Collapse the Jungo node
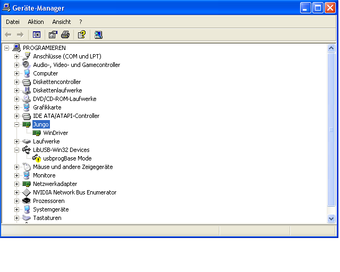Viewport: 340px width, 272px height. 16,124
